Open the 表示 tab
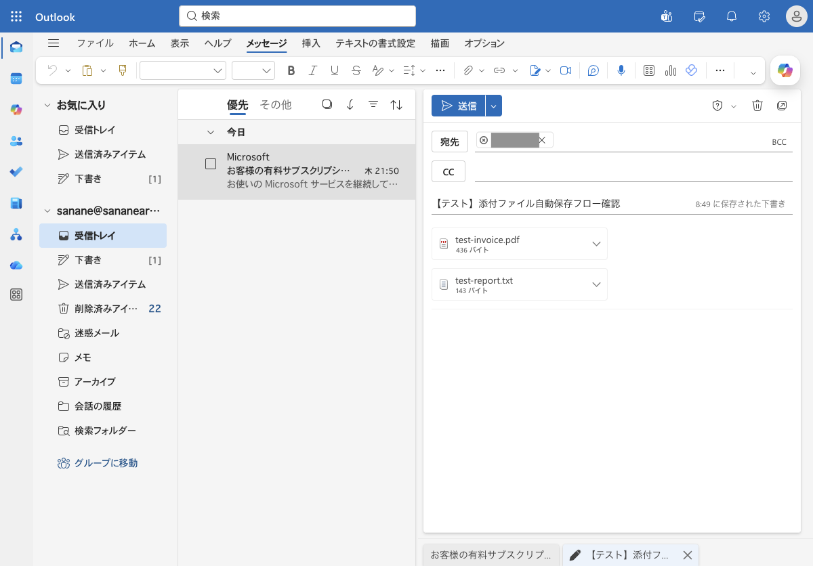Viewport: 813px width, 566px height. 180,43
